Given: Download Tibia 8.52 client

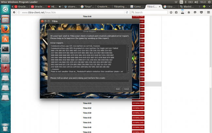Looking at the screenshot, I should [x=138, y=108].
